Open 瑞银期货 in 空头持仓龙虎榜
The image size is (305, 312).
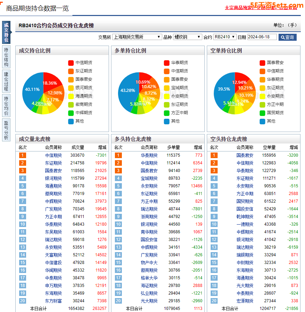pos(245,255)
